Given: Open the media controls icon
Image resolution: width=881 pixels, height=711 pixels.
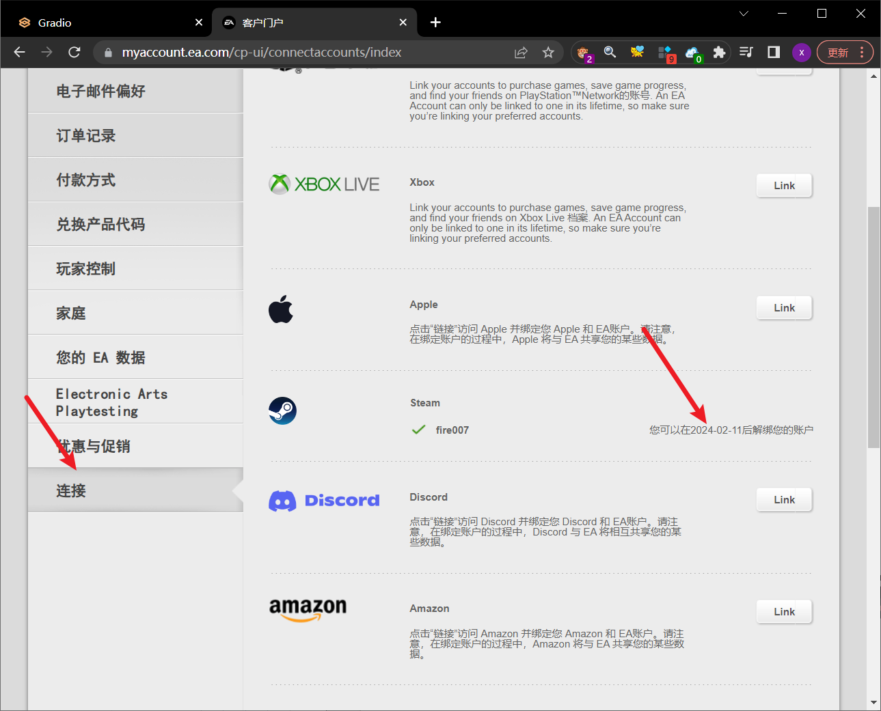Looking at the screenshot, I should [x=746, y=52].
